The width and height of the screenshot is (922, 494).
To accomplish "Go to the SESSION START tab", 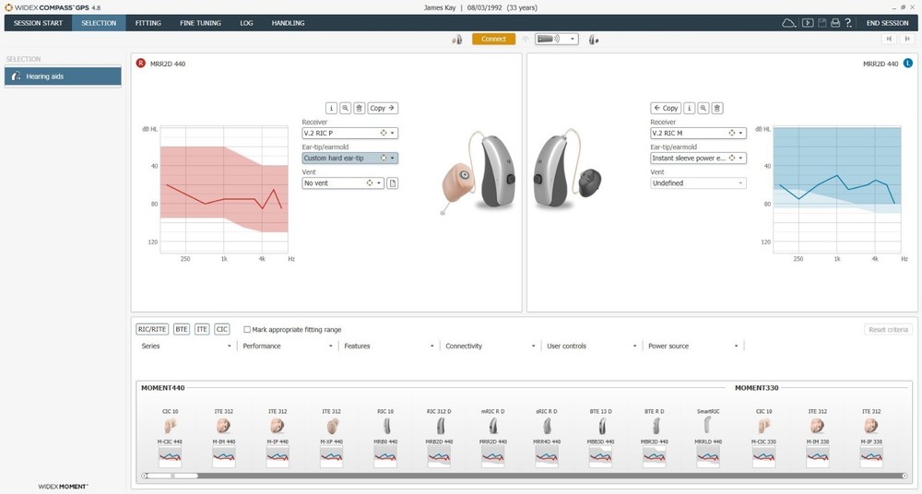I will [38, 23].
